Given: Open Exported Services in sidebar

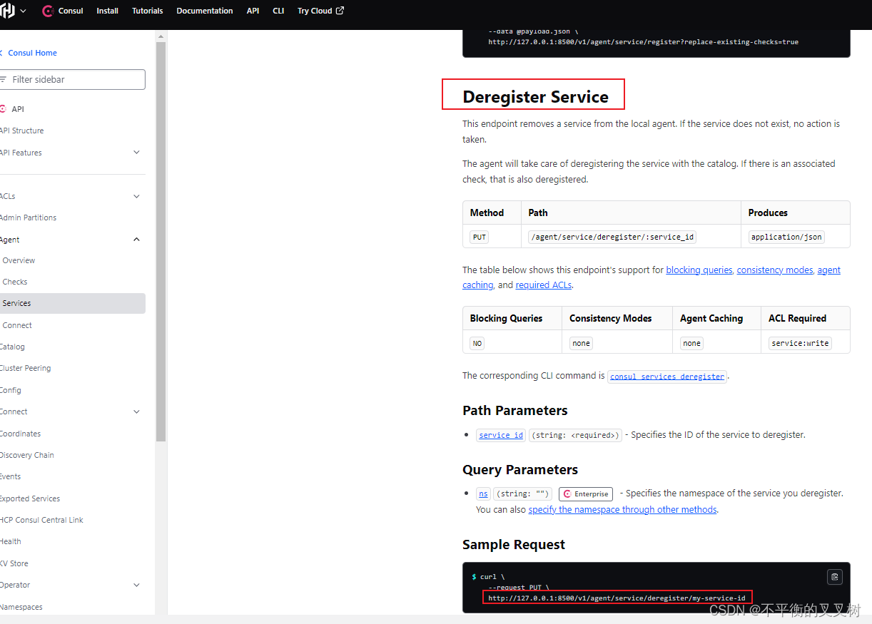Looking at the screenshot, I should tap(30, 498).
